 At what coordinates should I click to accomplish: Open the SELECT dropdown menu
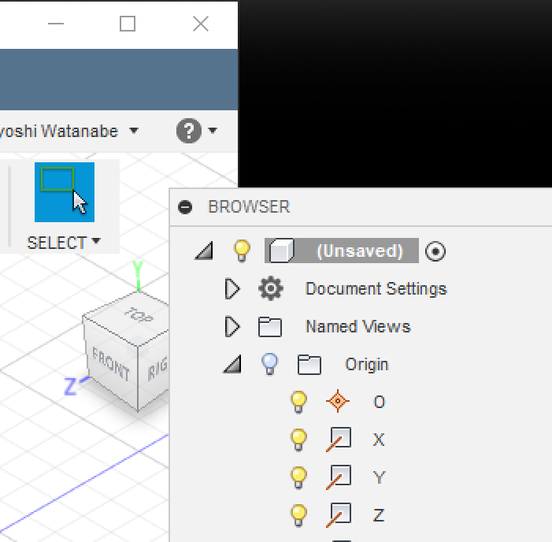tap(64, 243)
